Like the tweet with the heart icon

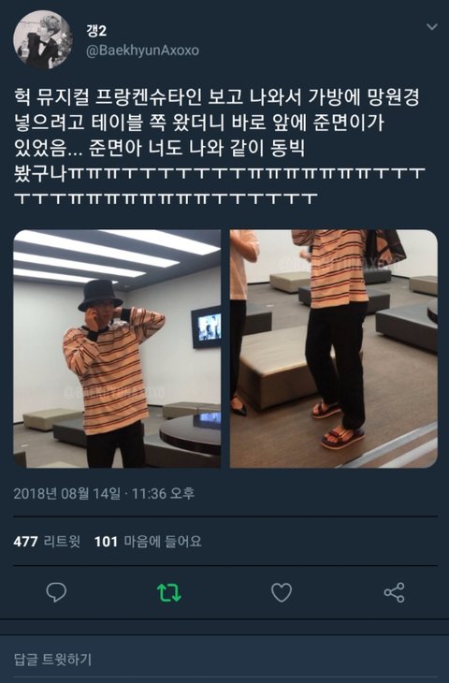coord(282,592)
